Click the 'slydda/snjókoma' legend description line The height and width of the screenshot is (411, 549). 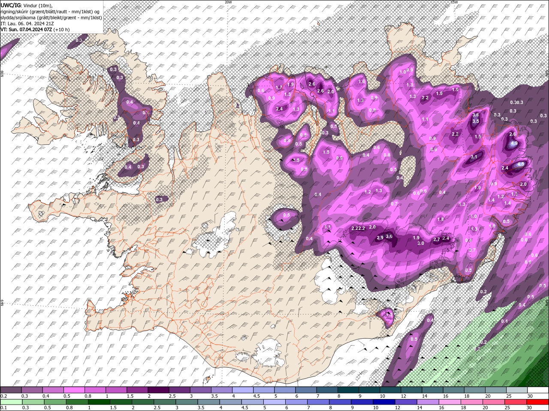(51, 17)
